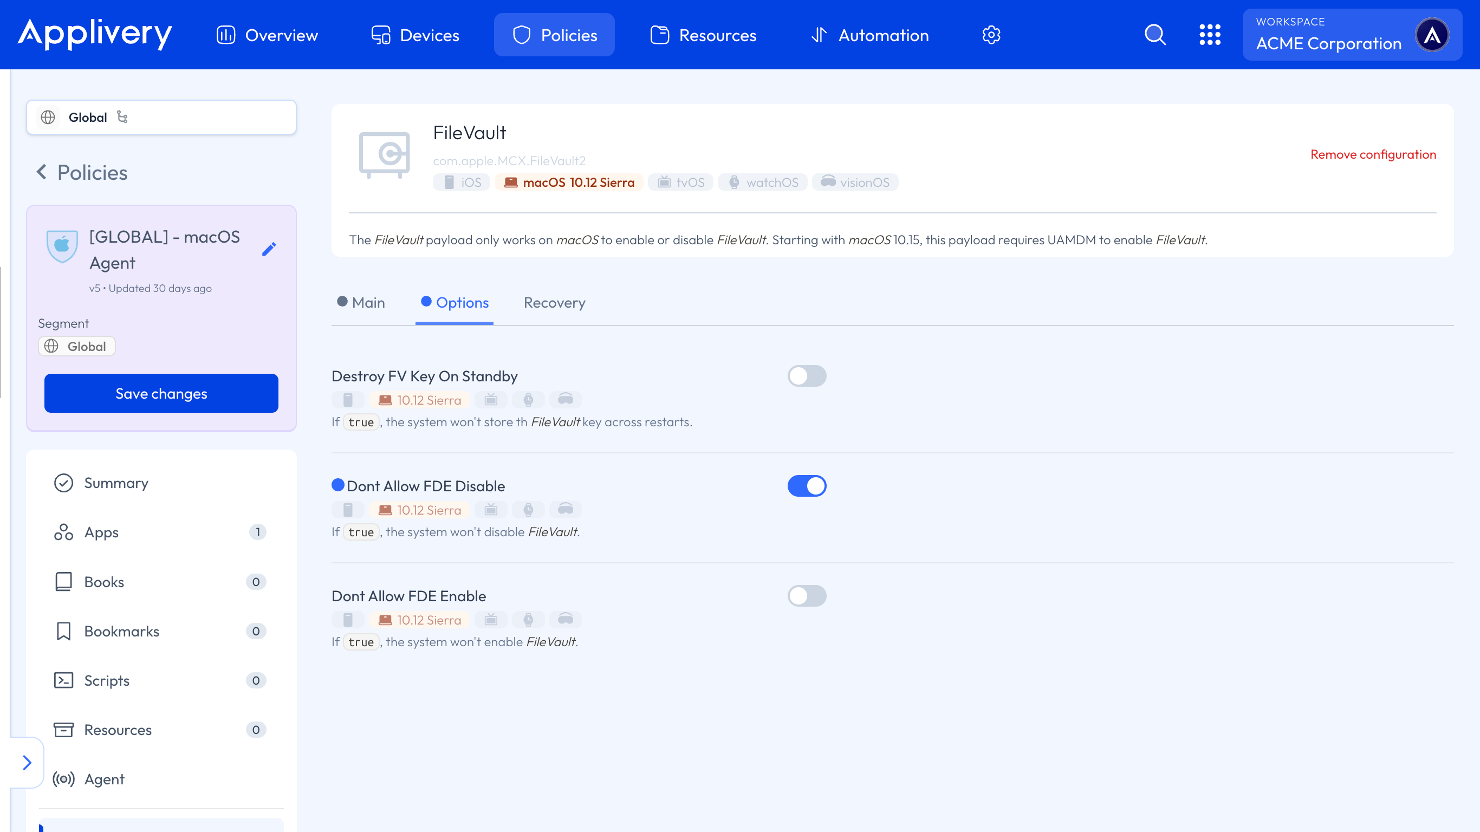Screen dimensions: 1480x832
Task: Go back using the Policies chevron
Action: 42,172
